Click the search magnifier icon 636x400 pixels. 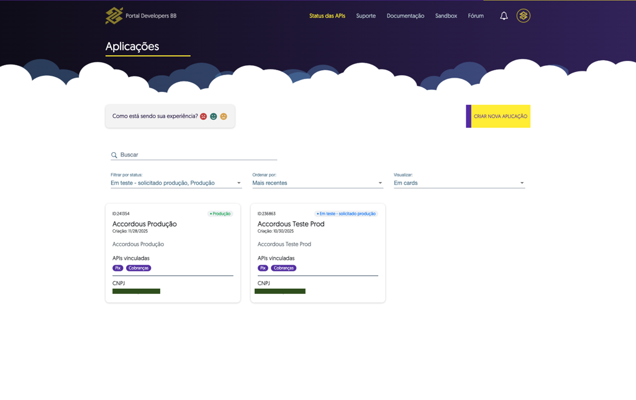tap(114, 155)
